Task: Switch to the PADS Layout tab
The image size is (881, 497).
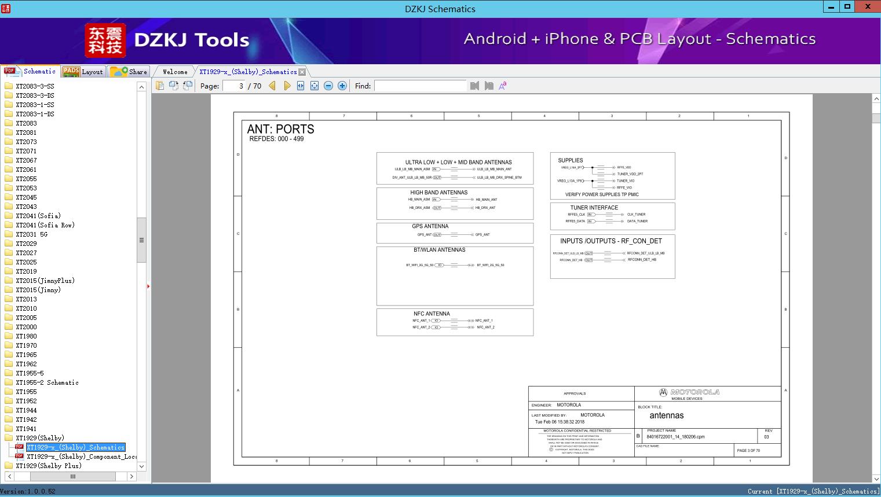Action: pos(83,71)
